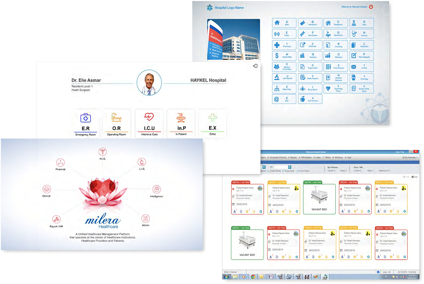Open the C Residence module tile
This screenshot has width=424, height=284.
click(336, 23)
